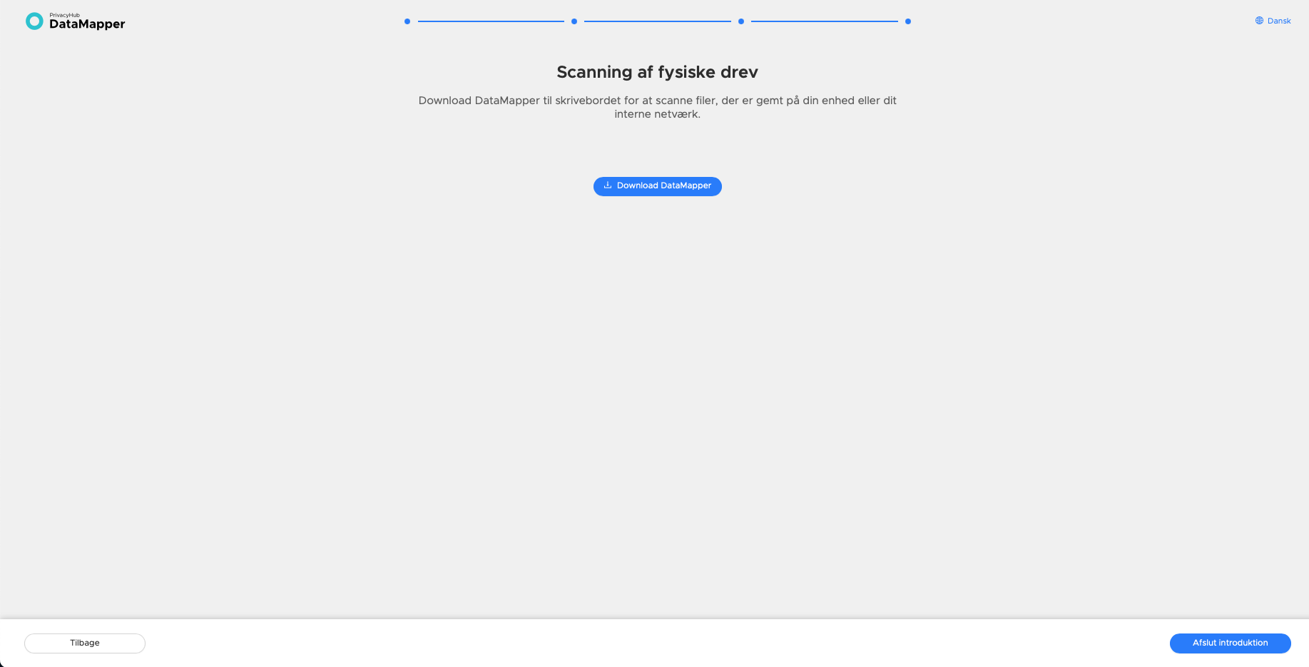Viewport: 1309px width, 667px height.
Task: Open the Dansk language dropdown
Action: pos(1273,21)
